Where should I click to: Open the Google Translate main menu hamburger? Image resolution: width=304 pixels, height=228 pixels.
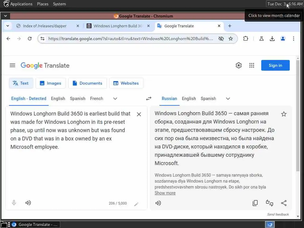(x=12, y=65)
